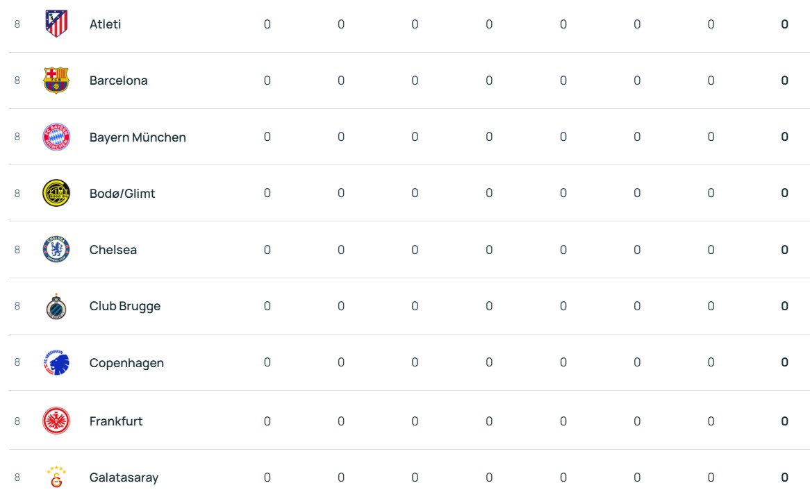This screenshot has width=810, height=499.
Task: Click the rank number beside Chelsea crest
Action: point(17,250)
